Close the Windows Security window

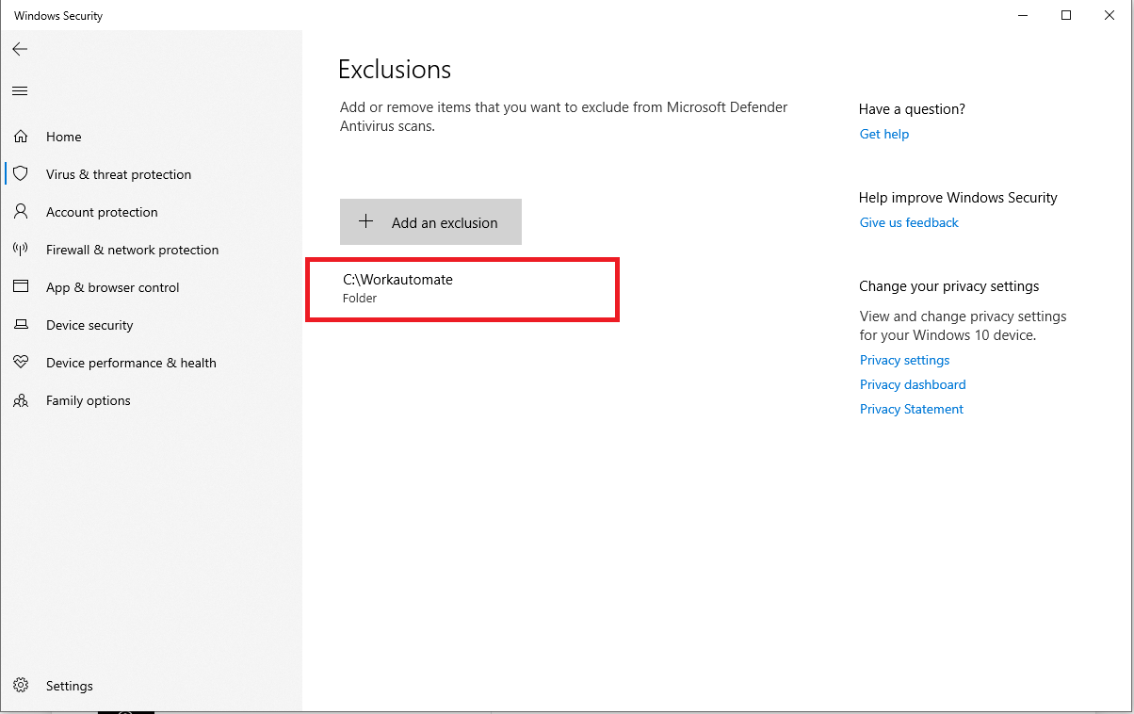[1110, 15]
